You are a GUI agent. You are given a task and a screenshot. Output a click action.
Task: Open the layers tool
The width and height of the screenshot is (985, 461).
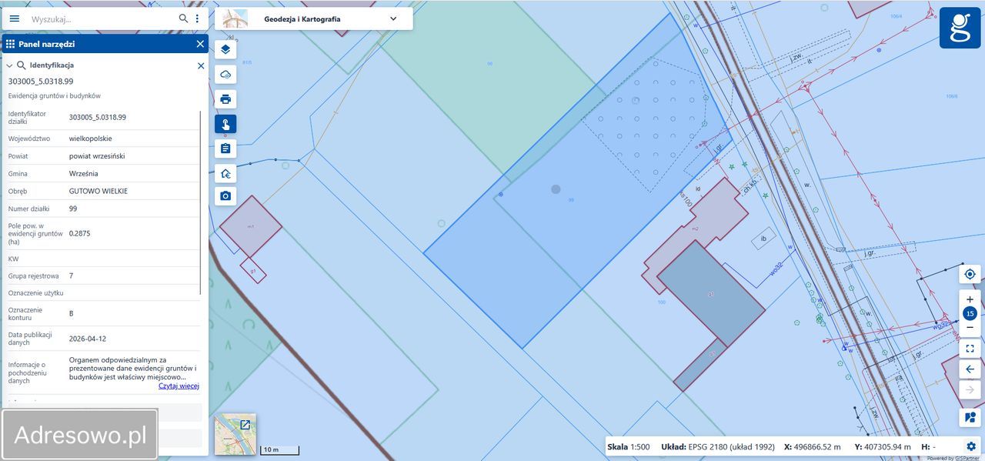[x=225, y=50]
